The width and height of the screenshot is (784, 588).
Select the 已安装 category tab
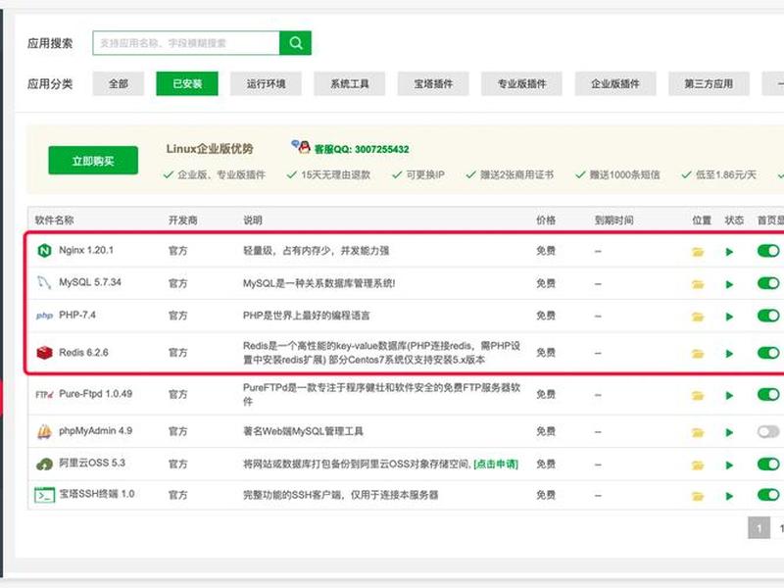click(187, 83)
